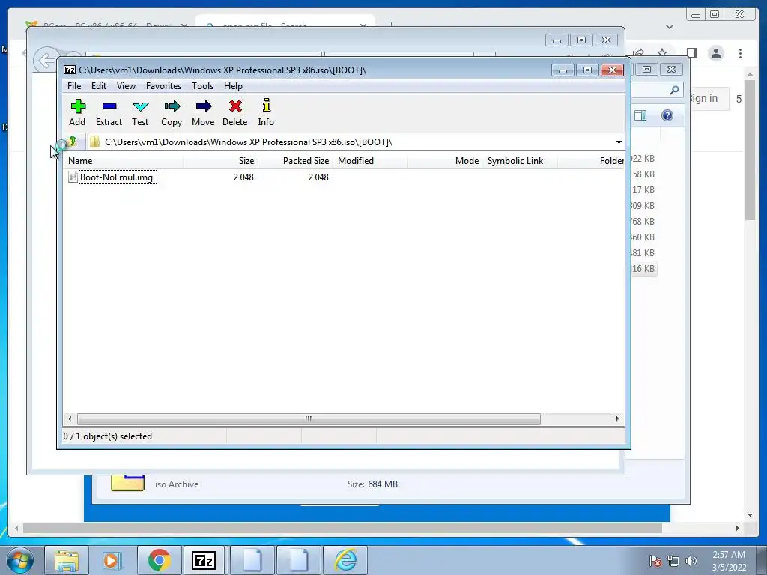This screenshot has width=767, height=575.
Task: Click the Sign in link
Action: coord(703,98)
